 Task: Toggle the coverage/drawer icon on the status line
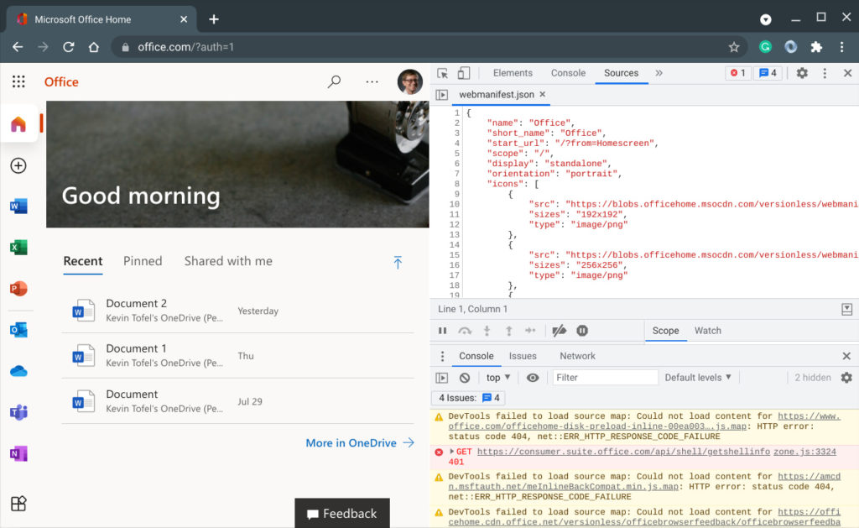click(846, 309)
